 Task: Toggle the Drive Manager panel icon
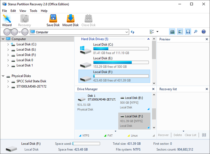coord(172,32)
